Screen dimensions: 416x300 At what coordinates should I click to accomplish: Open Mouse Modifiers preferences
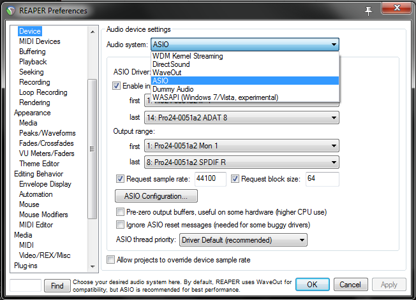(x=43, y=215)
